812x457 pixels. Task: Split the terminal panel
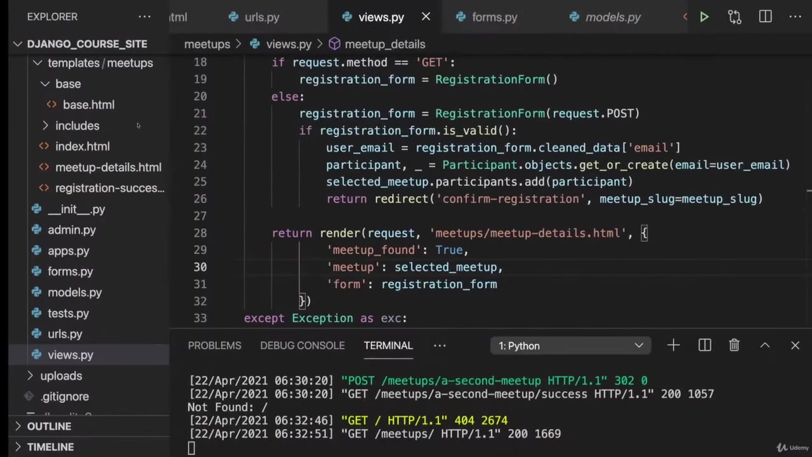pyautogui.click(x=704, y=345)
